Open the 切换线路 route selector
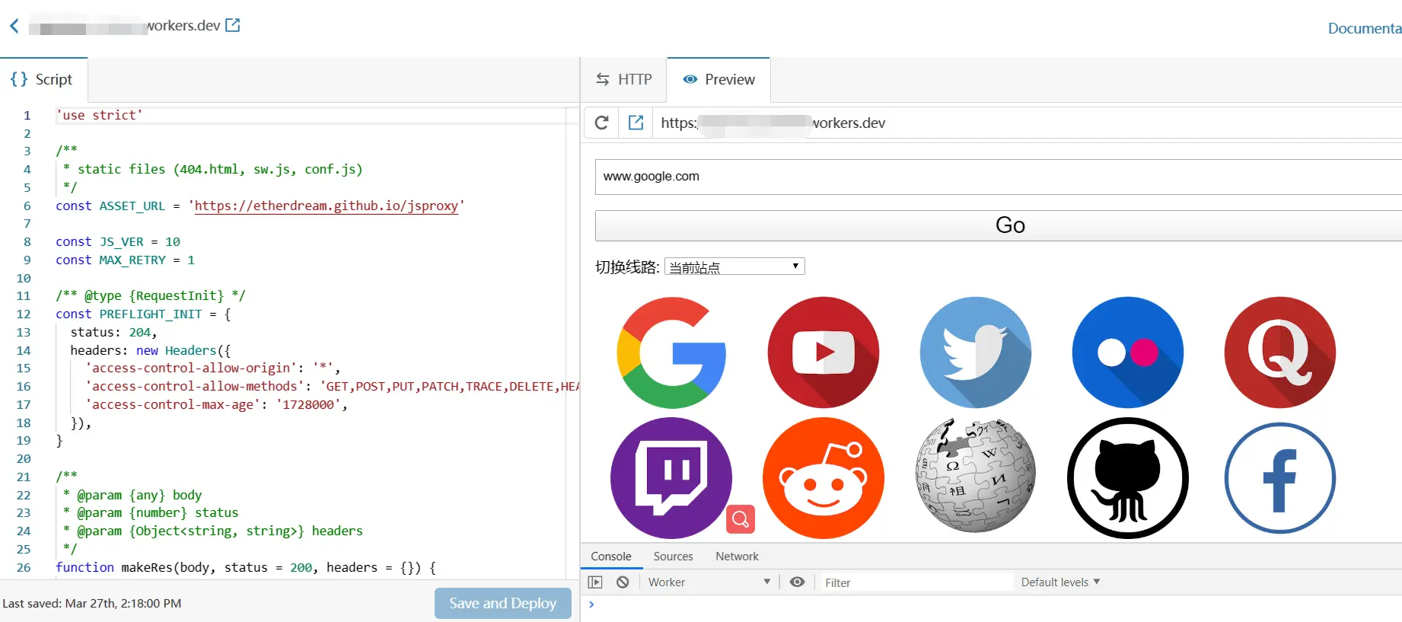Image resolution: width=1402 pixels, height=622 pixels. [x=734, y=266]
